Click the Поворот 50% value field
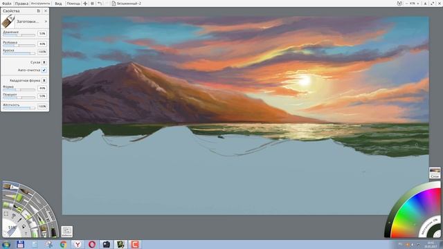 42,96
